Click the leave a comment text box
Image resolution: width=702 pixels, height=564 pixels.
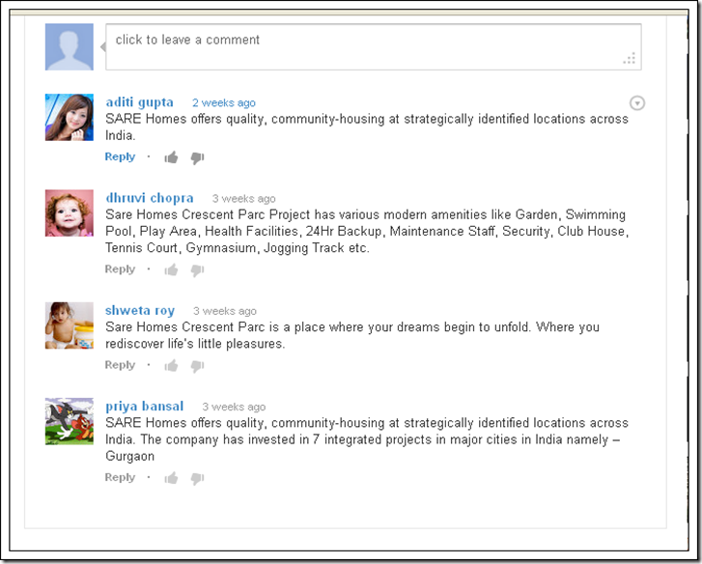tap(374, 47)
